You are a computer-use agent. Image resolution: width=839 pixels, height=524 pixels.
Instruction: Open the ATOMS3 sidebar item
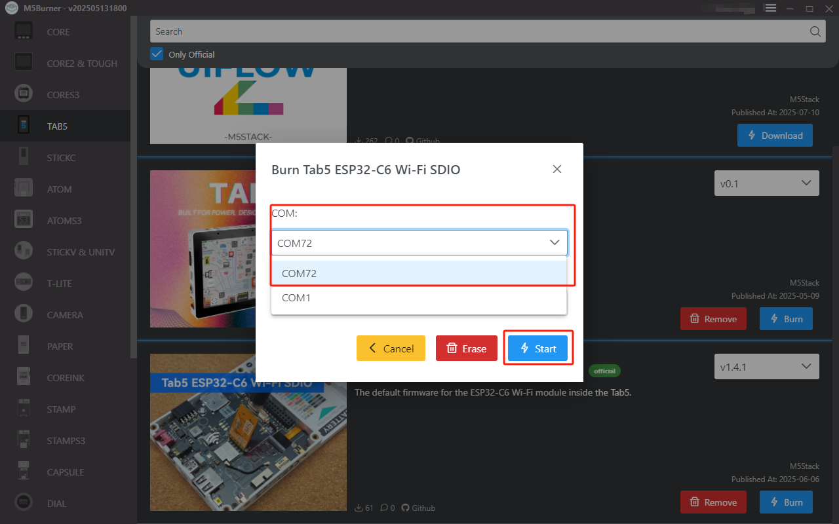(65, 220)
